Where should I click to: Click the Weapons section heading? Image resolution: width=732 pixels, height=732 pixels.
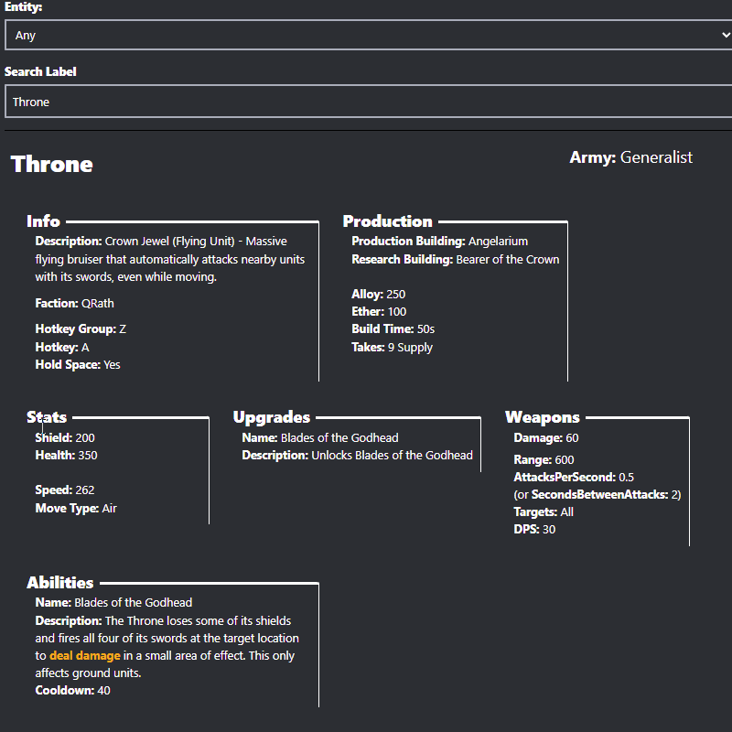click(543, 418)
